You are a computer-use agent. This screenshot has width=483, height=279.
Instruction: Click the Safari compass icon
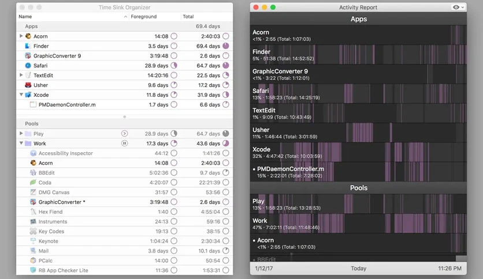[28, 66]
